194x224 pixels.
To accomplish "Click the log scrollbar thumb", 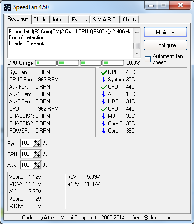I will pyautogui.click(x=137, y=46).
